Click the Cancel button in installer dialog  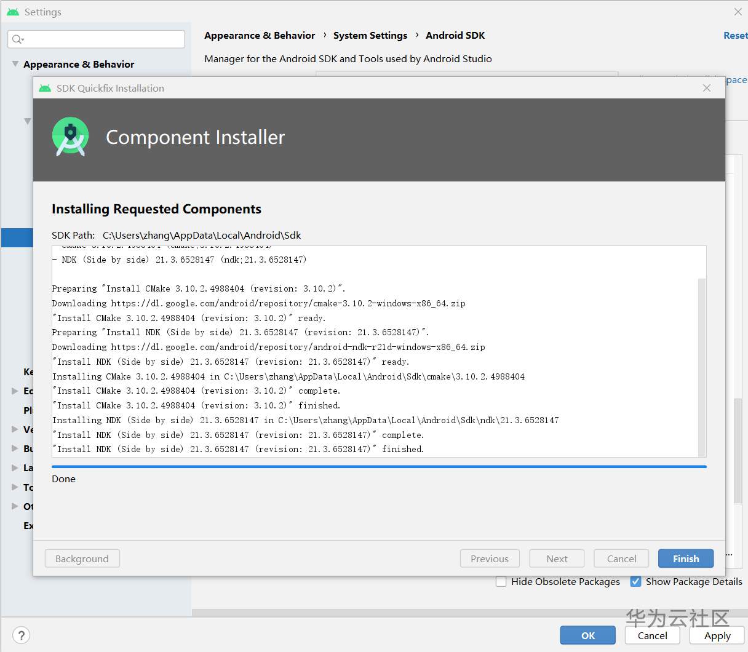(x=621, y=559)
